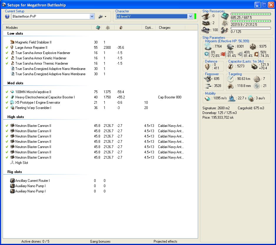Click the green character status indicator

pos(195,16)
